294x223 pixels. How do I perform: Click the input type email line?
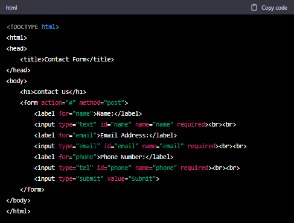(x=140, y=146)
